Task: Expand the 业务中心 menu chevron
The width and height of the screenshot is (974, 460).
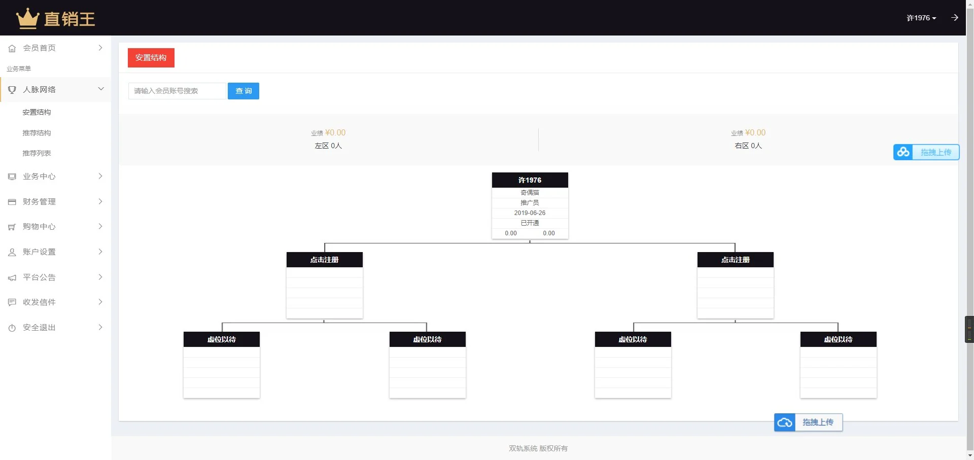Action: pos(100,176)
